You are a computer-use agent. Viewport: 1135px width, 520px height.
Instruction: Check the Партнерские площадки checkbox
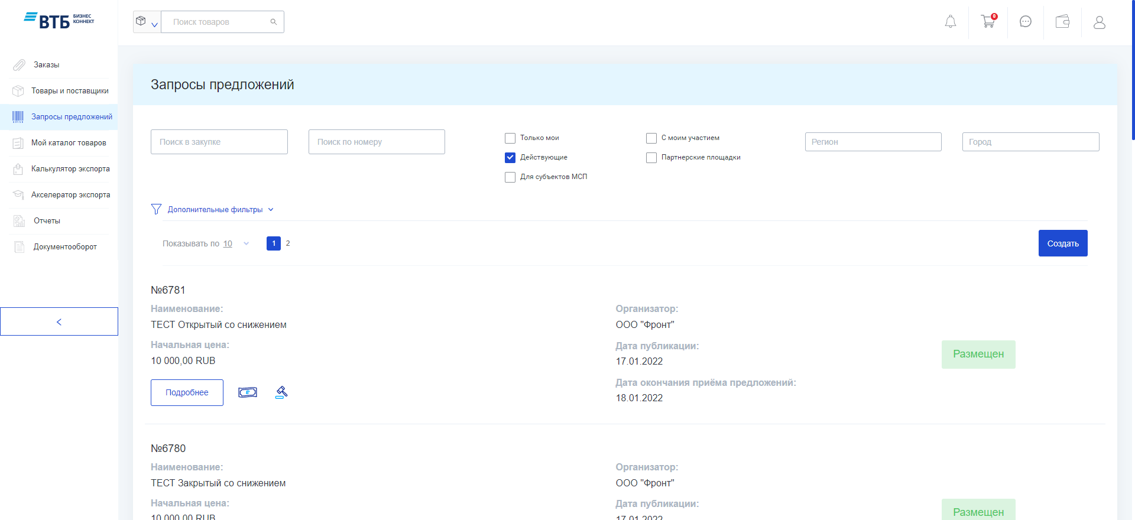(x=651, y=158)
